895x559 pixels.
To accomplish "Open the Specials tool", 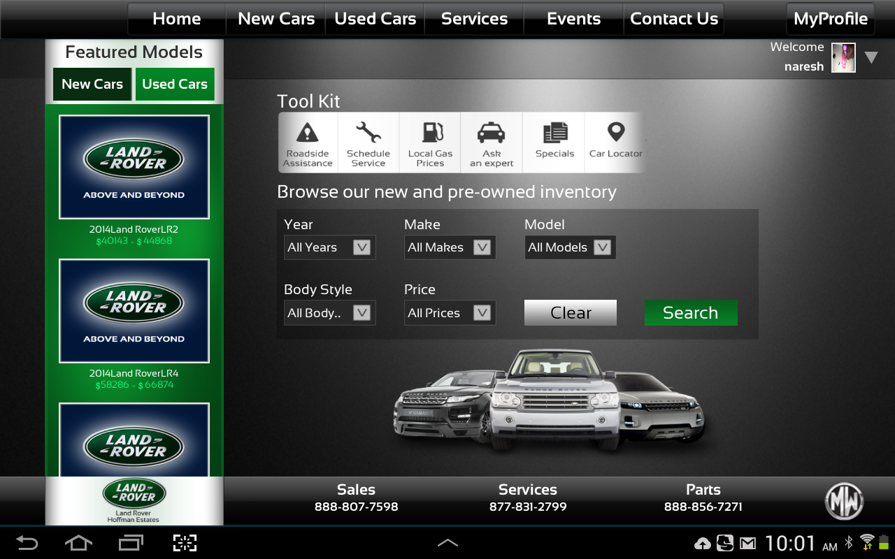I will click(x=554, y=143).
